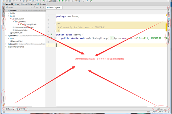Collapse the Javadoc comment fold on line 3
172x114 pixels.
pyautogui.click(x=55, y=23)
